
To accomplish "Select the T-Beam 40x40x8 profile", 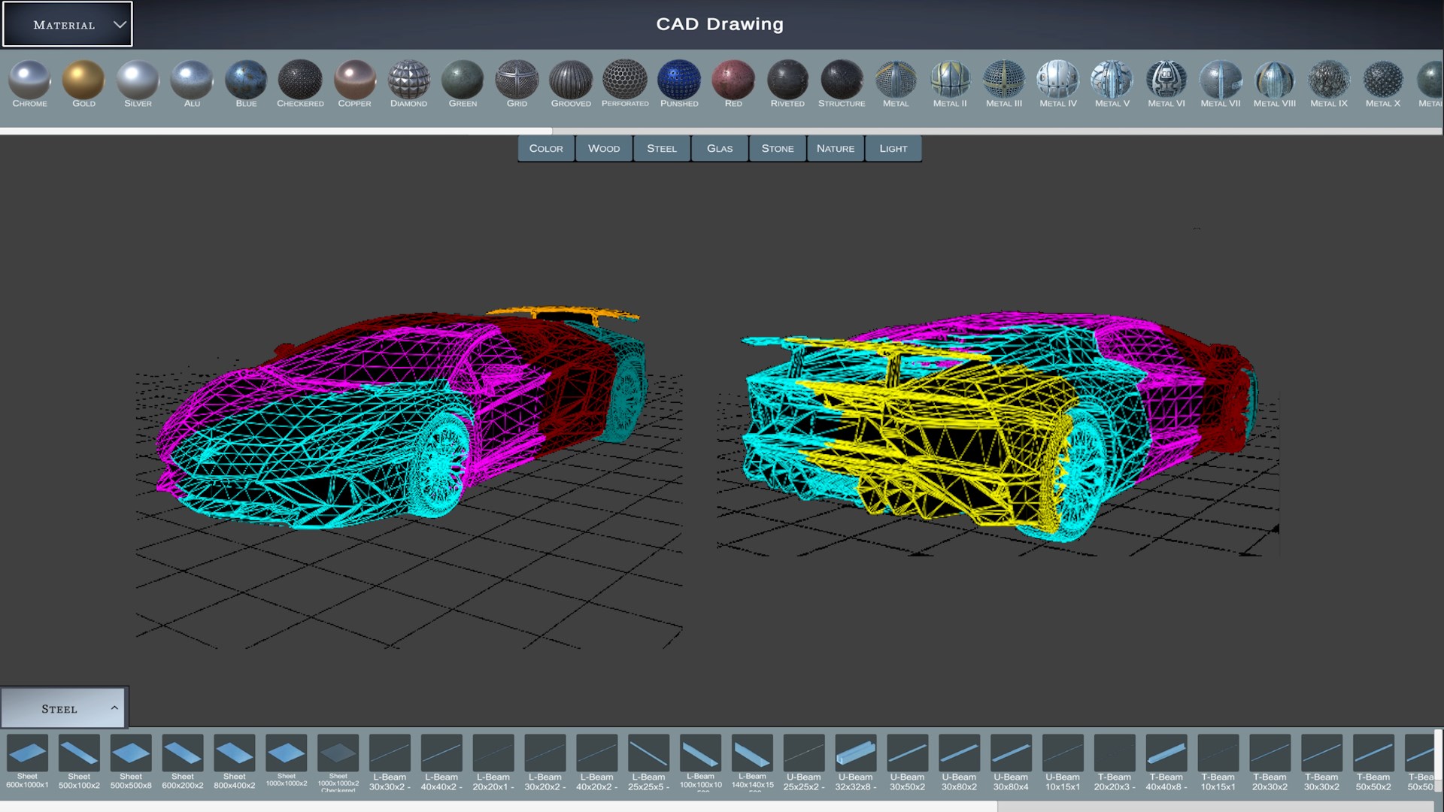I will pos(1166,754).
